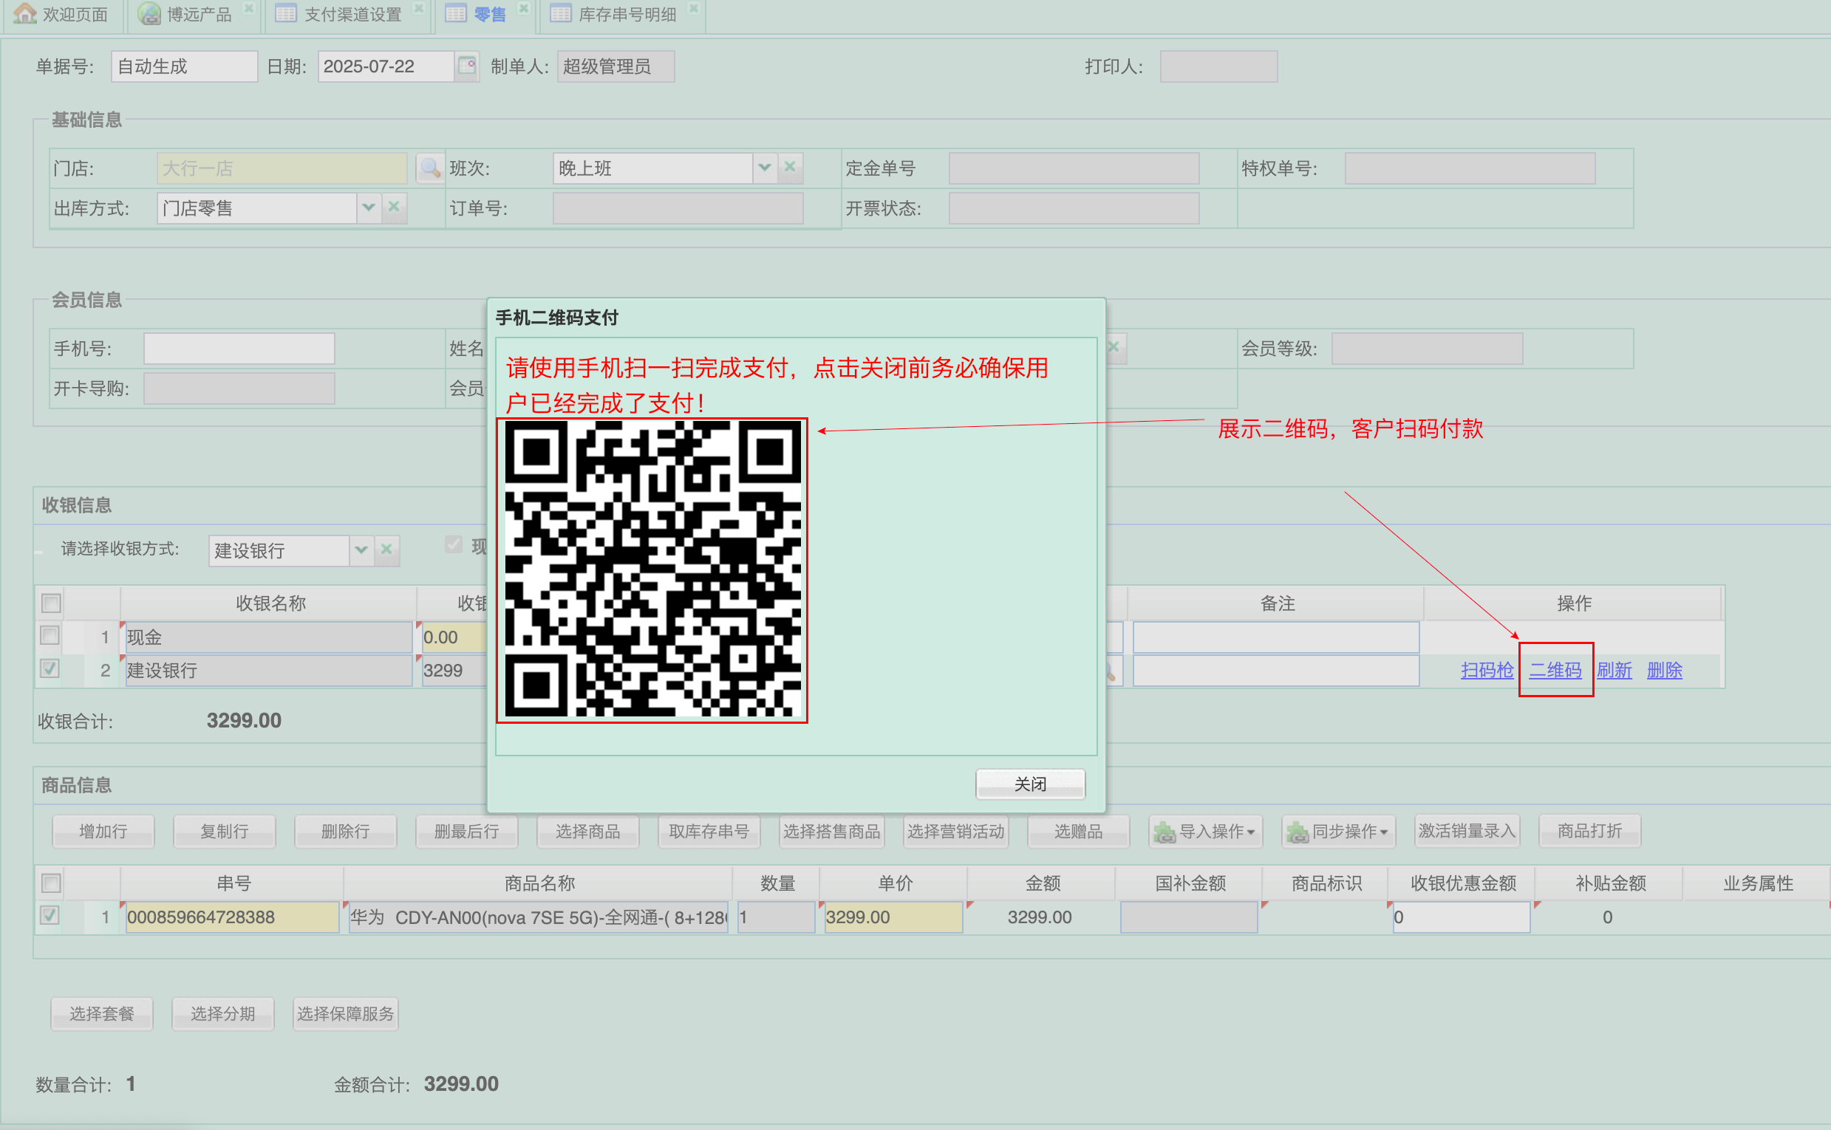Click the 商品名称 column header
Viewport: 1831px width, 1130px height.
(x=539, y=883)
